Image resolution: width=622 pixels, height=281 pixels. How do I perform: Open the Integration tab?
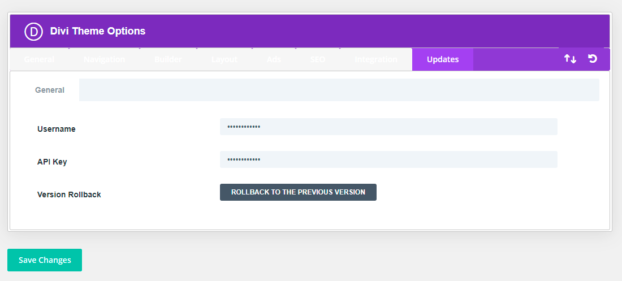tap(376, 59)
